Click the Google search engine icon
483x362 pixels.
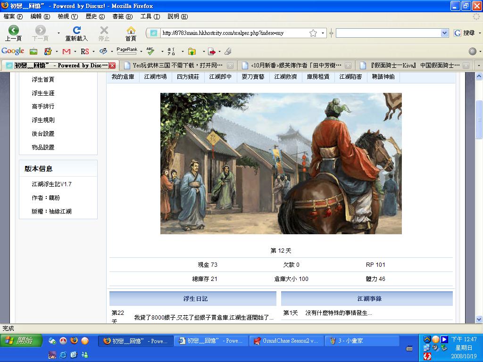pyautogui.click(x=458, y=33)
